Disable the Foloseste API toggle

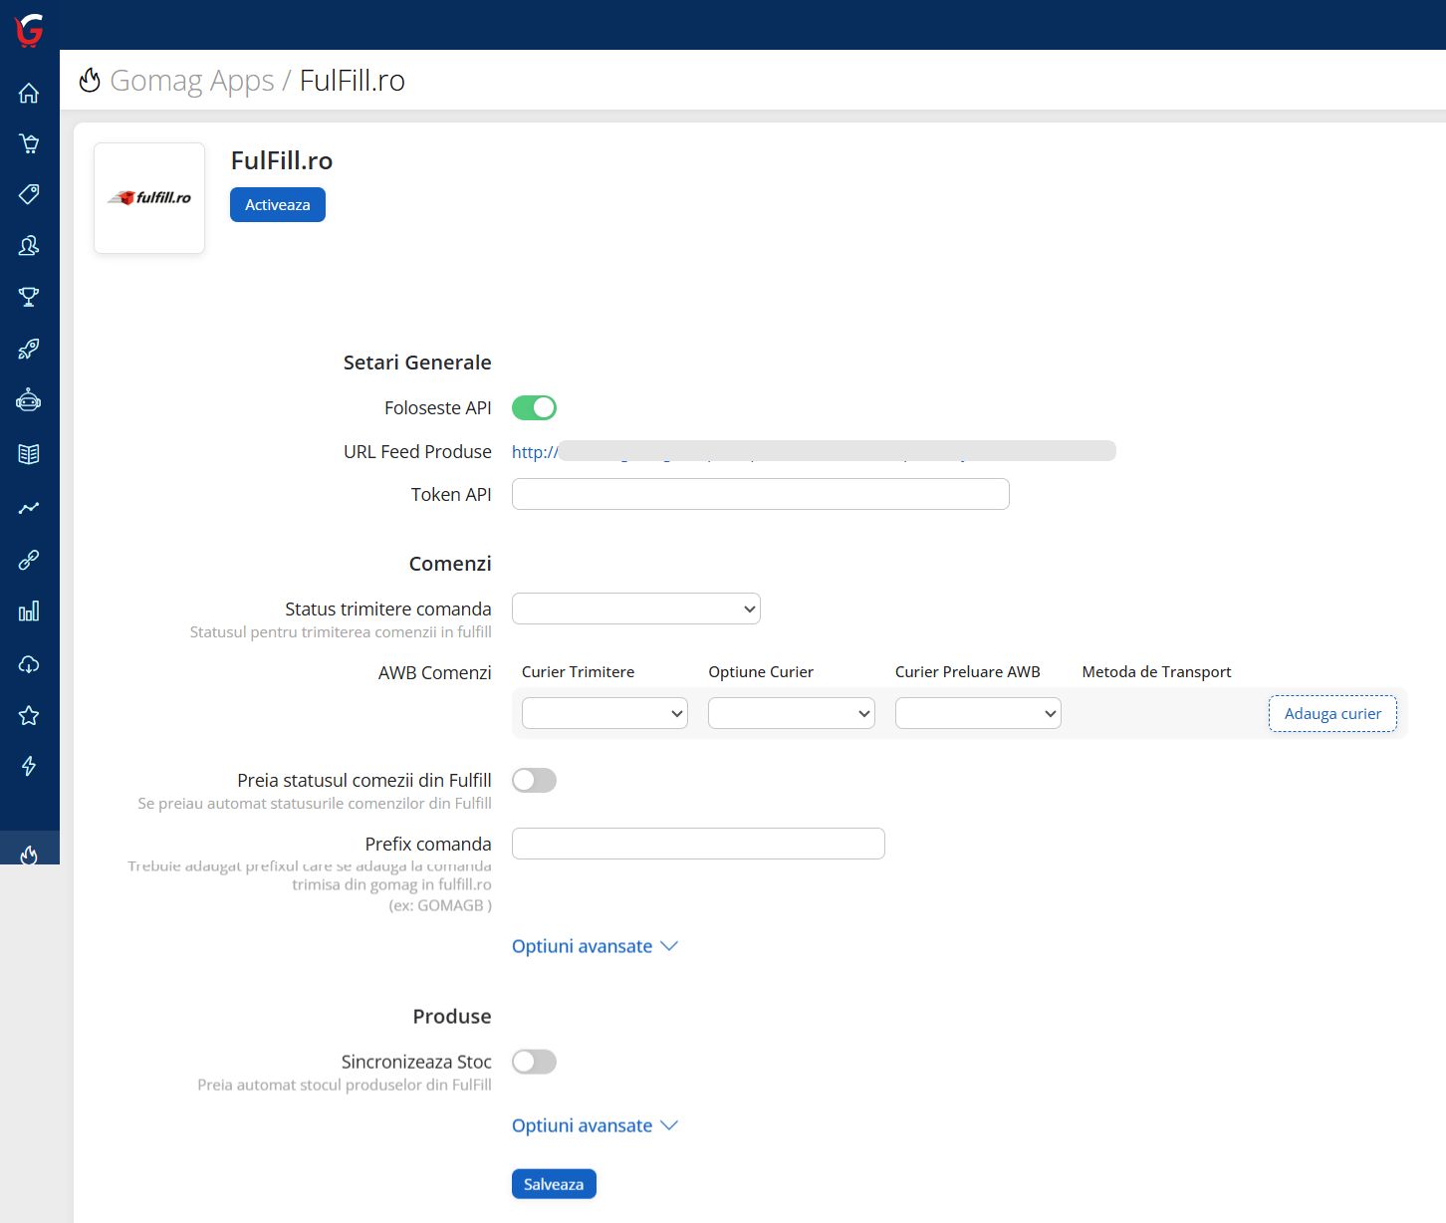(x=534, y=408)
